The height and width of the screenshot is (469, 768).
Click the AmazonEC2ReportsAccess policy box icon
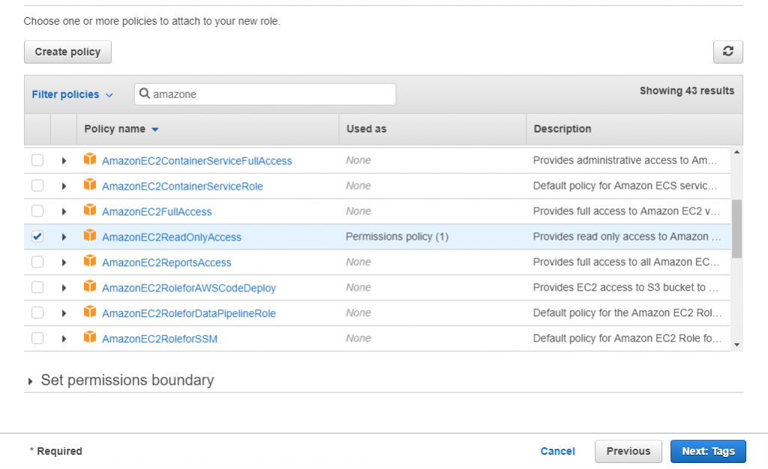pyautogui.click(x=90, y=261)
